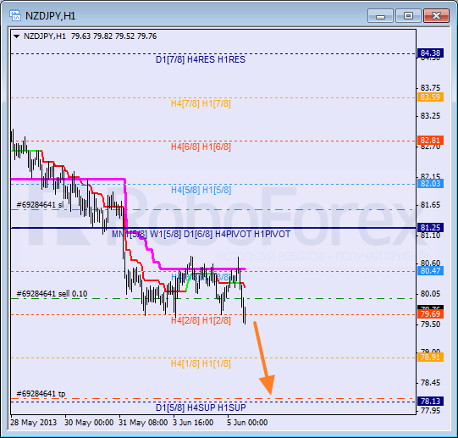Select the #69284641 sell 0.10 order label

point(52,294)
